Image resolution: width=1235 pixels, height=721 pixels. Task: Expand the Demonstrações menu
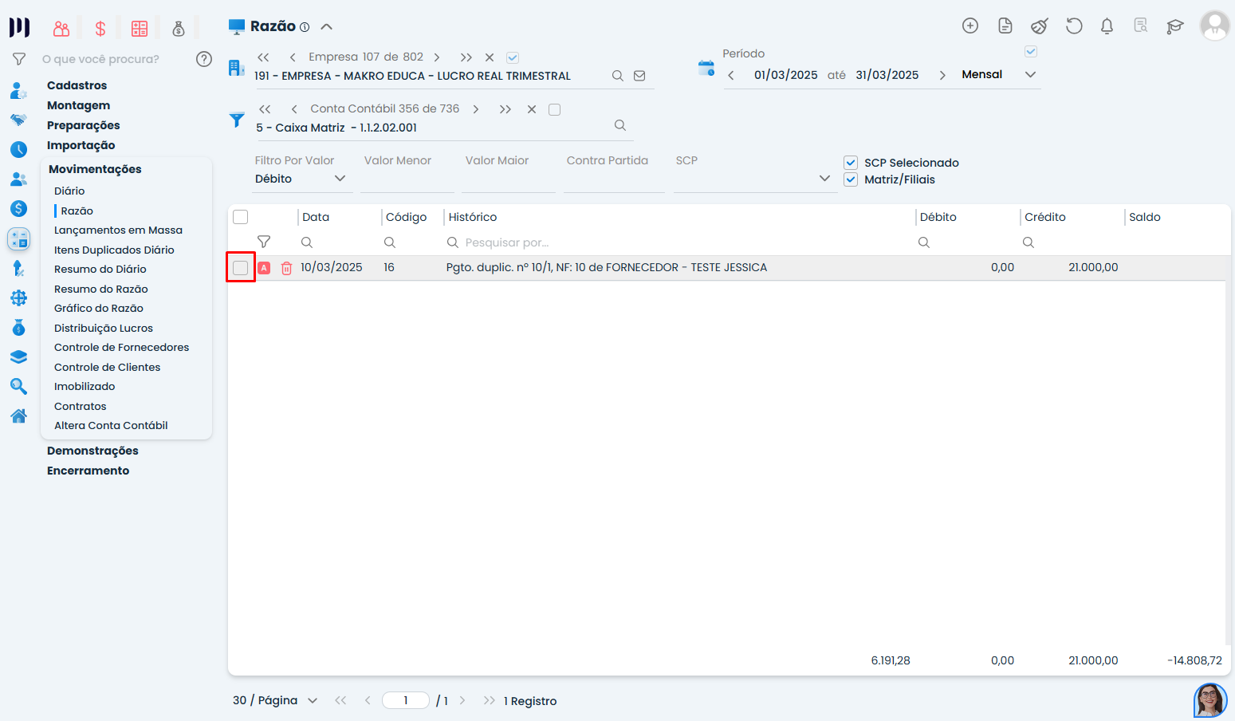click(x=92, y=451)
